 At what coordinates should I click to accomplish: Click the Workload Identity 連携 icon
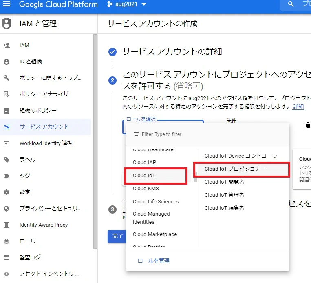pyautogui.click(x=7, y=143)
